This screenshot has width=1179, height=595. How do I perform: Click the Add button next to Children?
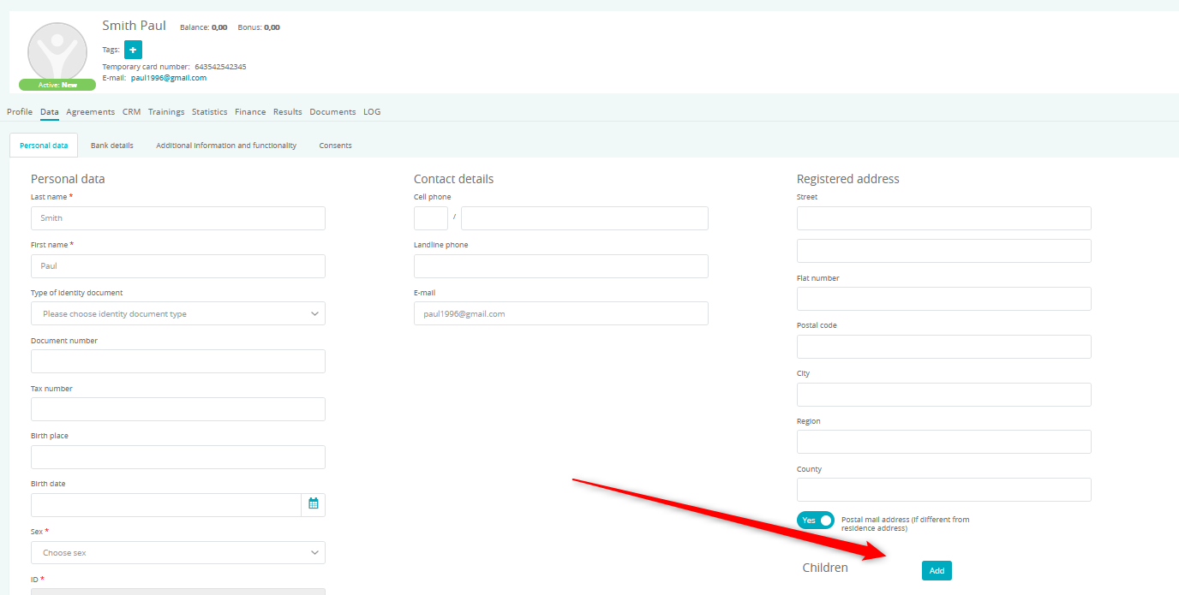[x=937, y=571]
